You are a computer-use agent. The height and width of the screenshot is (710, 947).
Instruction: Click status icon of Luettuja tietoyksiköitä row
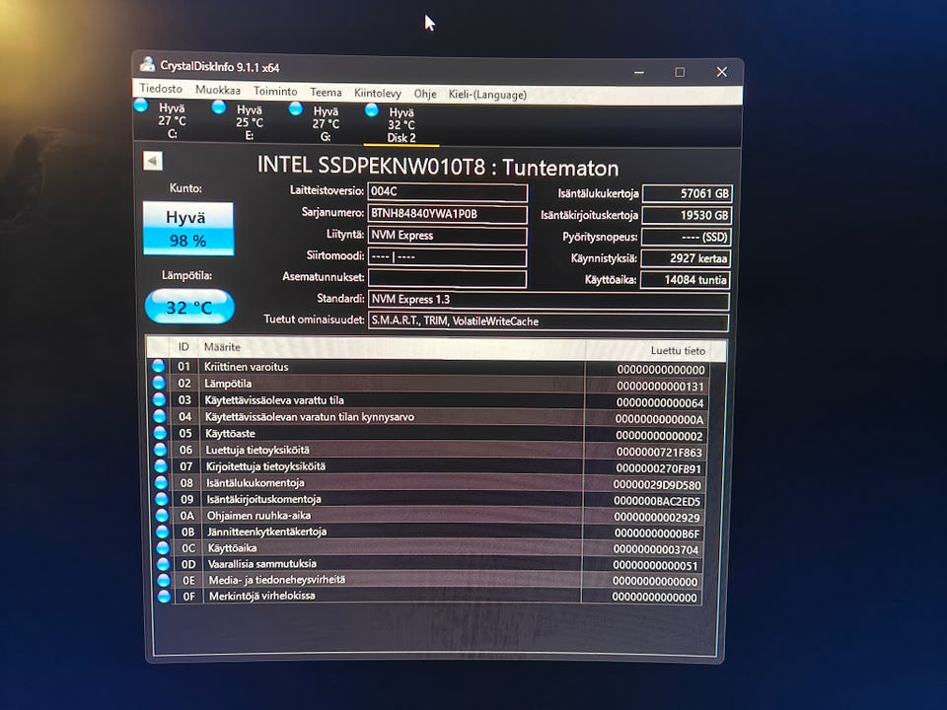point(161,450)
